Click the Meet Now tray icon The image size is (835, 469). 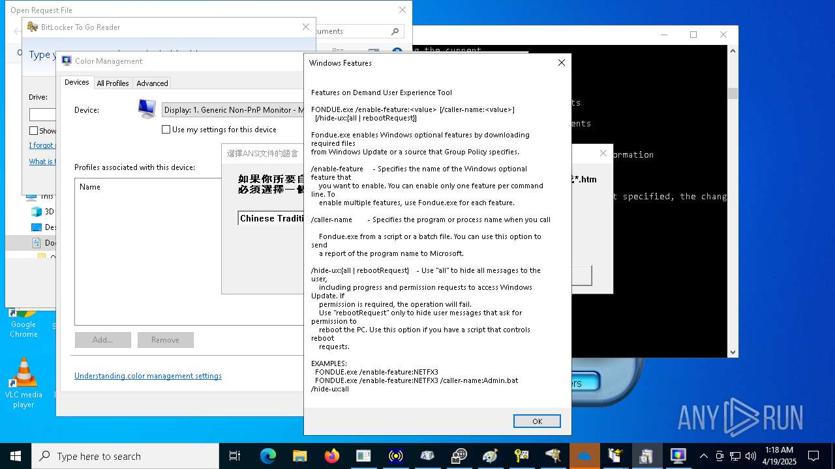(x=720, y=456)
